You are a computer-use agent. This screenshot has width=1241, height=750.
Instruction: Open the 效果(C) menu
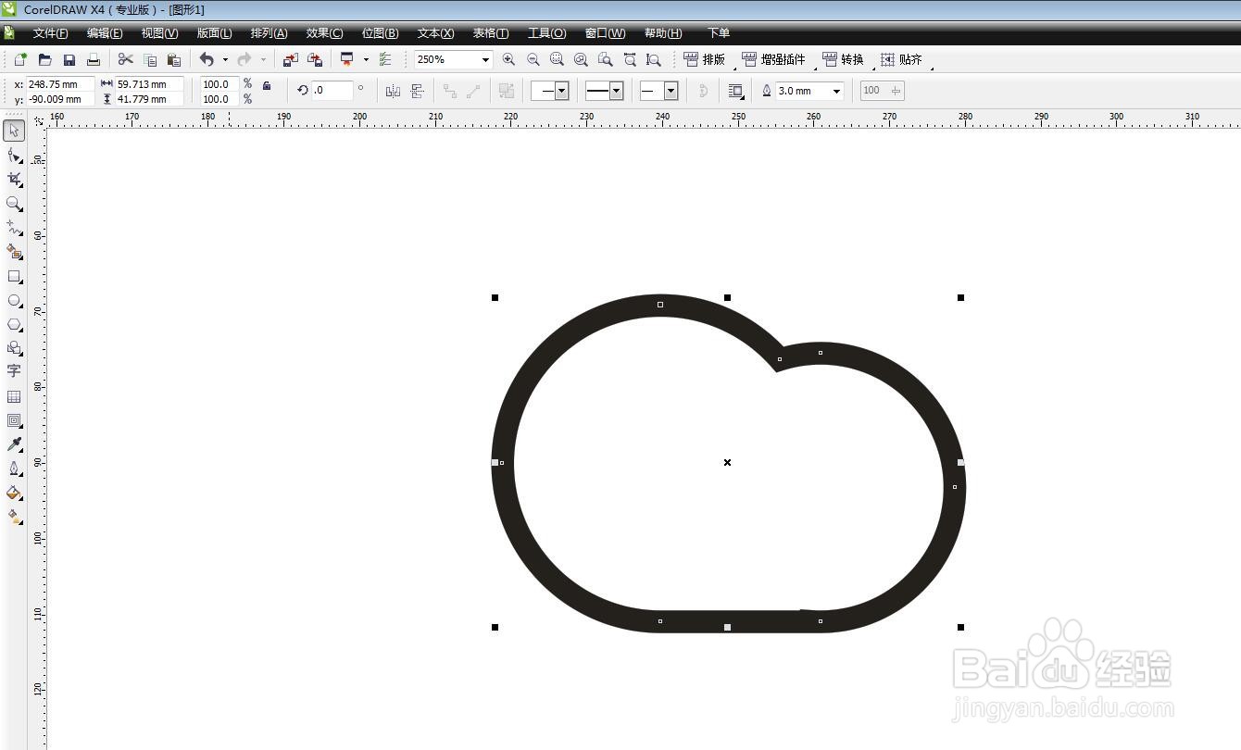324,33
